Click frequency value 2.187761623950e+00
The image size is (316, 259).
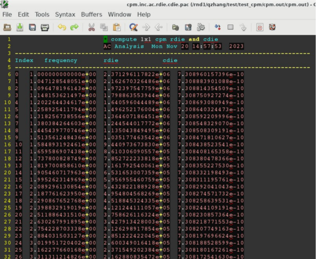click(x=63, y=194)
